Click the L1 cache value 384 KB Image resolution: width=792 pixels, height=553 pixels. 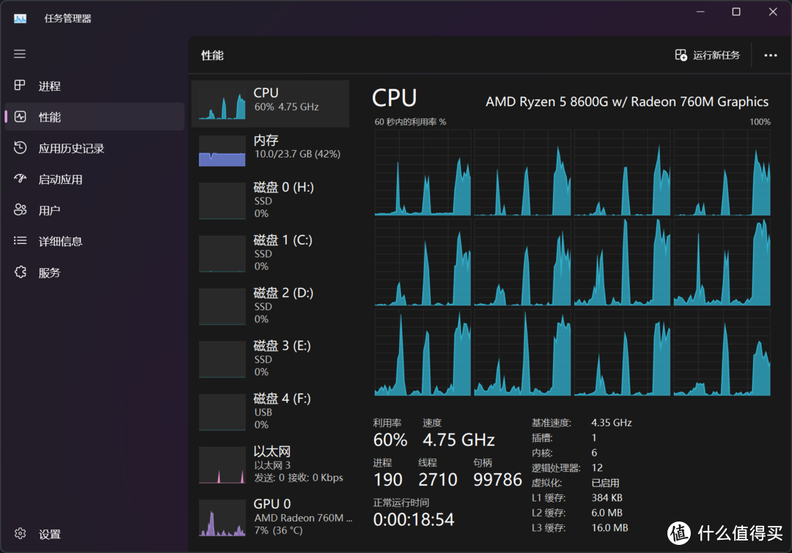coord(606,497)
